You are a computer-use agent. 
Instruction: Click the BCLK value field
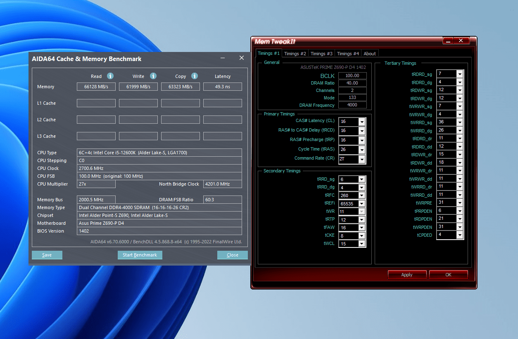[x=352, y=75]
